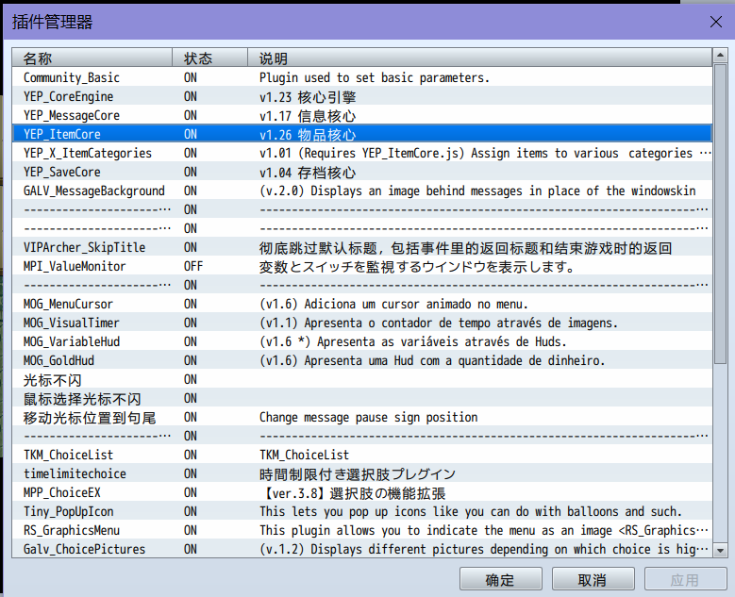Screen dimensions: 735x597
Task: Click the 说明 column header
Action: (x=480, y=58)
